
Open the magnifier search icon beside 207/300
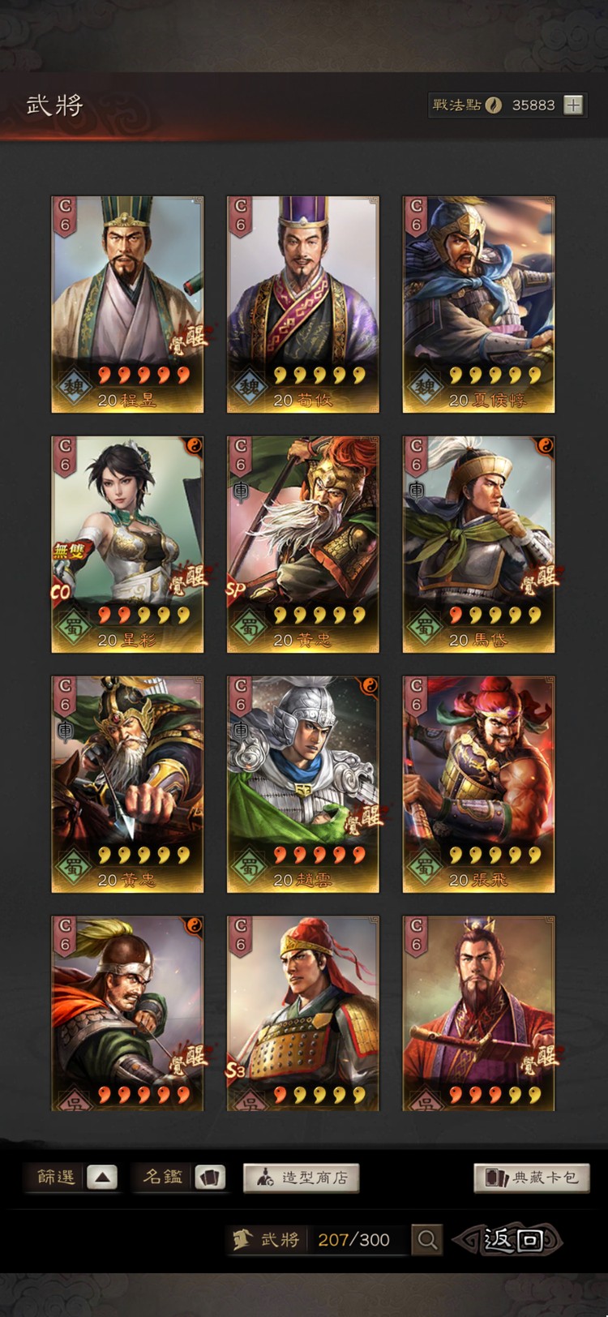coord(427,1239)
